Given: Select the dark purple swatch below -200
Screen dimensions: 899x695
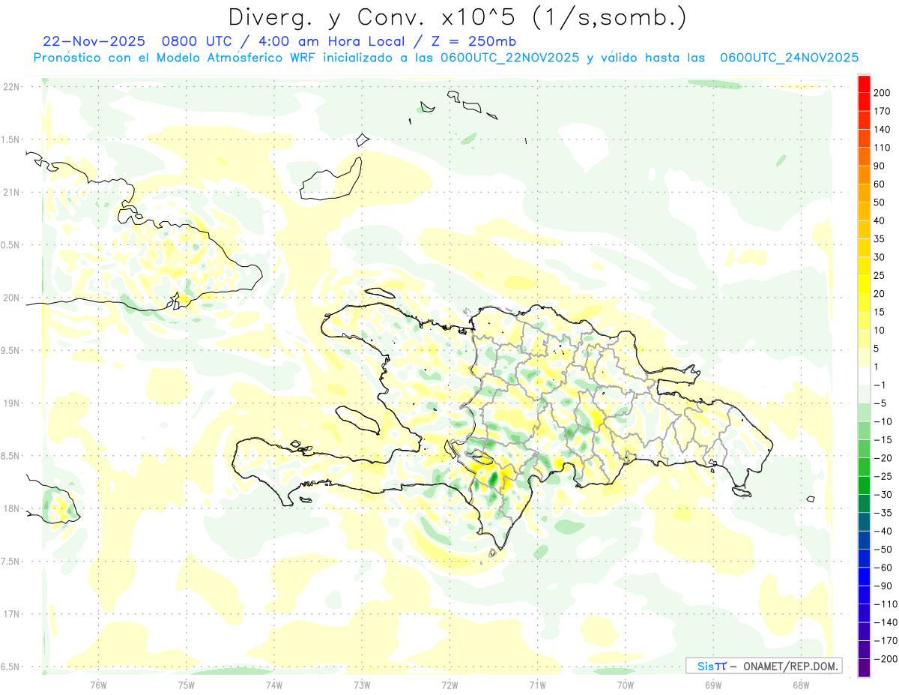Looking at the screenshot, I should (864, 667).
